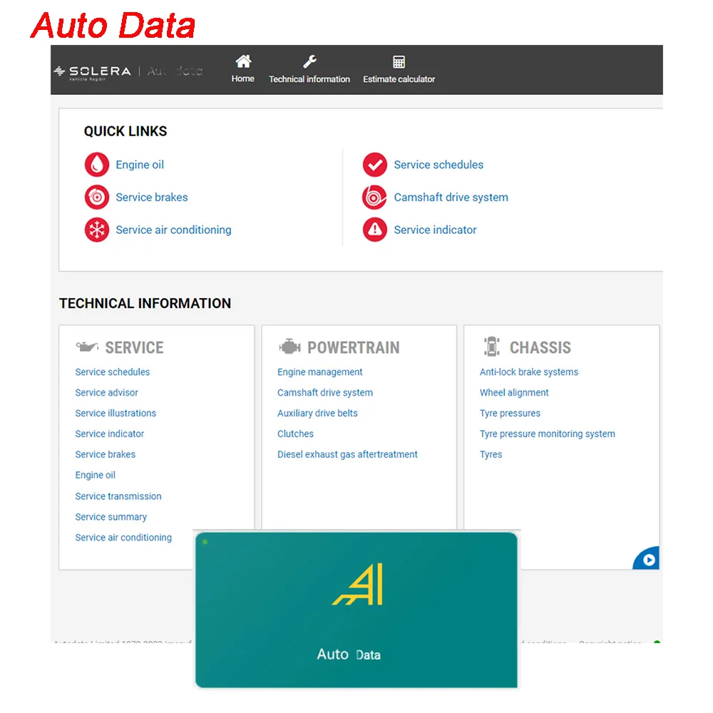The image size is (713, 713).
Task: Open the Estimate calculator menu
Action: click(399, 79)
